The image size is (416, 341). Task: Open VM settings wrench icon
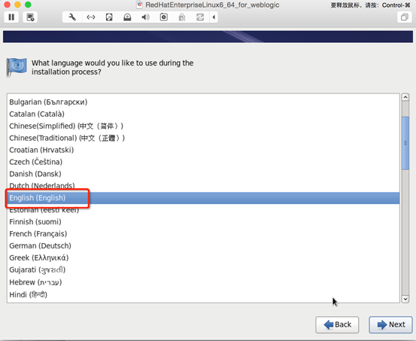point(72,17)
